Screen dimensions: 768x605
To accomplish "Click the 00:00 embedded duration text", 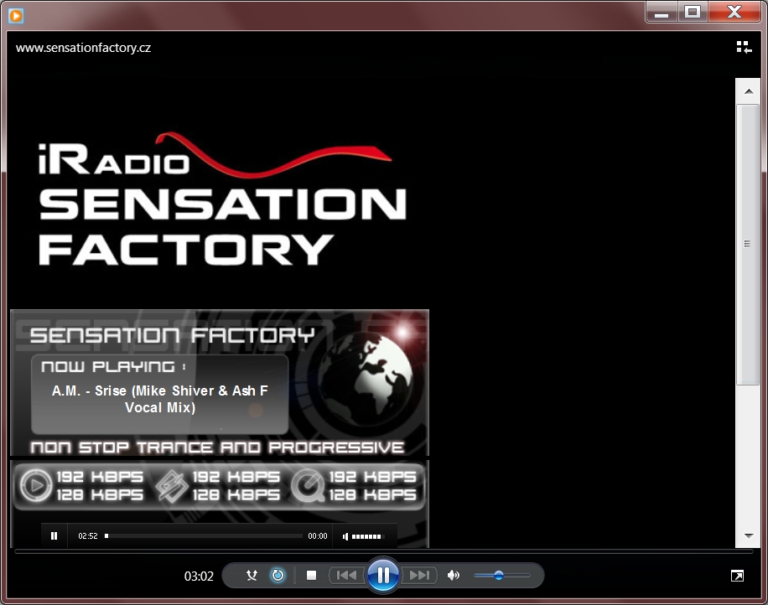I will click(318, 536).
